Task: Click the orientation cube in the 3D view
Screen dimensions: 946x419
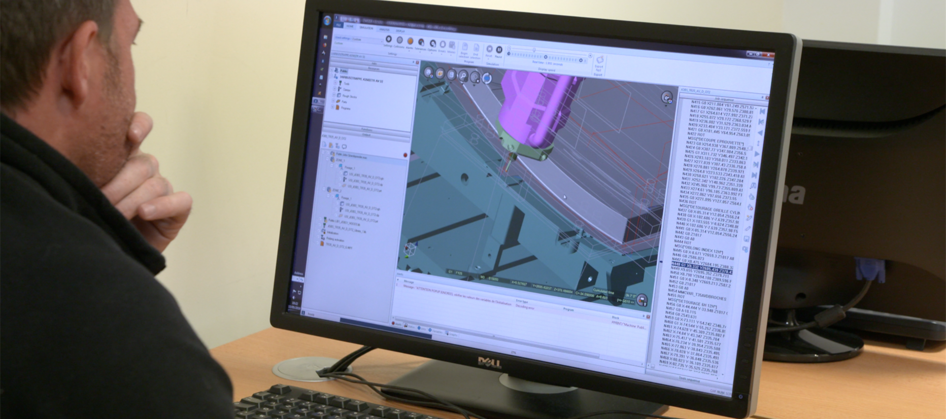Action: 409,249
